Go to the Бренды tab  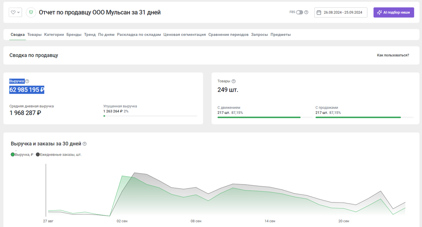74,34
